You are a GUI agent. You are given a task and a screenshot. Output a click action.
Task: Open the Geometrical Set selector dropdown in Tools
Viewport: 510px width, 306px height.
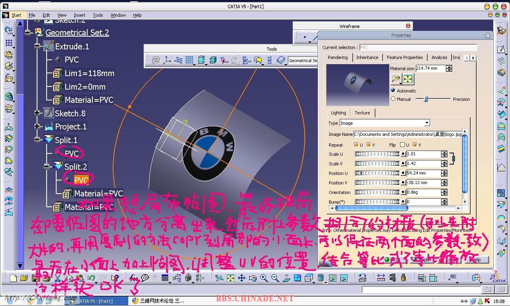tap(303, 60)
